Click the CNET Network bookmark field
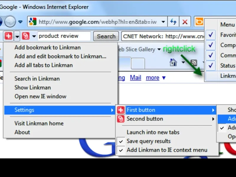The height and width of the screenshot is (177, 236). click(163, 36)
